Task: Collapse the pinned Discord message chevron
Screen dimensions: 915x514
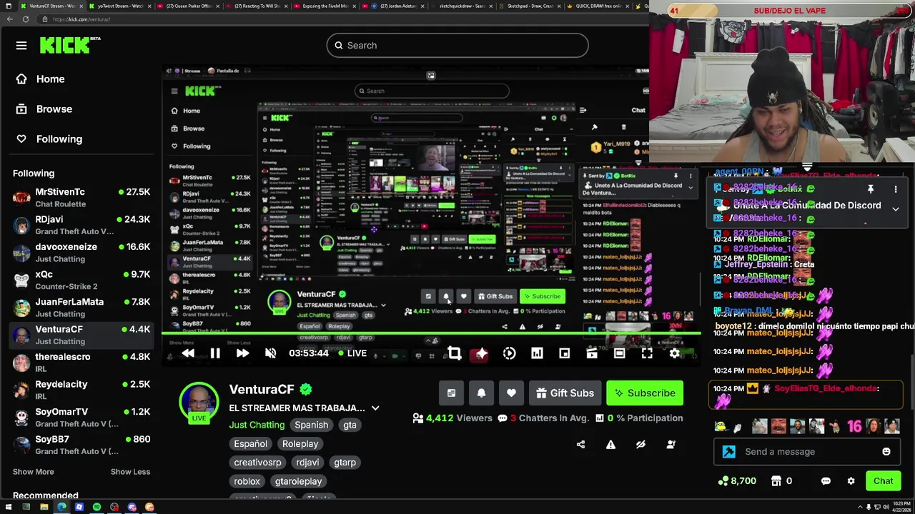Action: (896, 208)
